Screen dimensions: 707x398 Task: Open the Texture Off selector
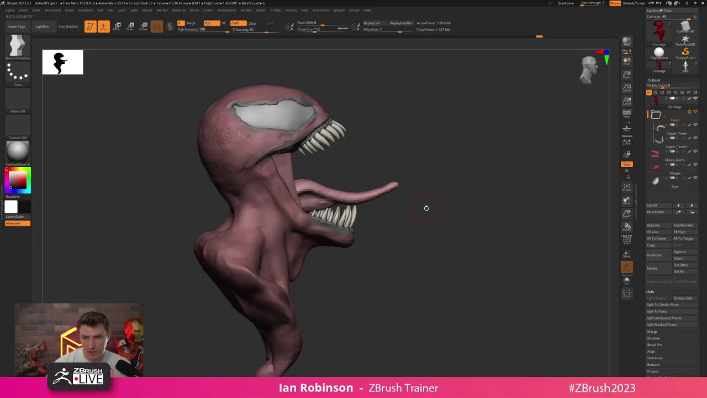coord(18,127)
